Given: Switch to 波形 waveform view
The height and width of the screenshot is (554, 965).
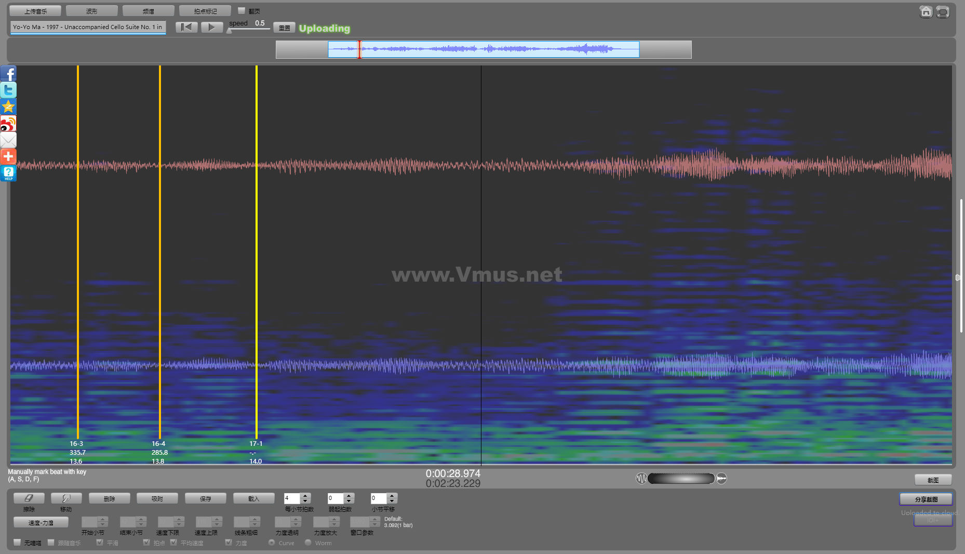Looking at the screenshot, I should click(92, 11).
